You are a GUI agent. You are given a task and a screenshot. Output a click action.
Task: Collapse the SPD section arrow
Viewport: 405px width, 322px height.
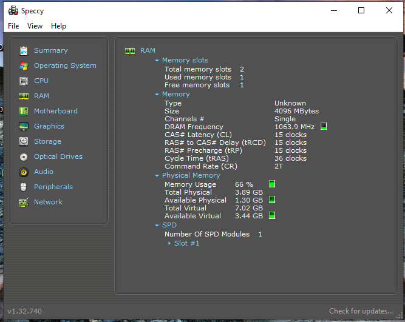(157, 226)
